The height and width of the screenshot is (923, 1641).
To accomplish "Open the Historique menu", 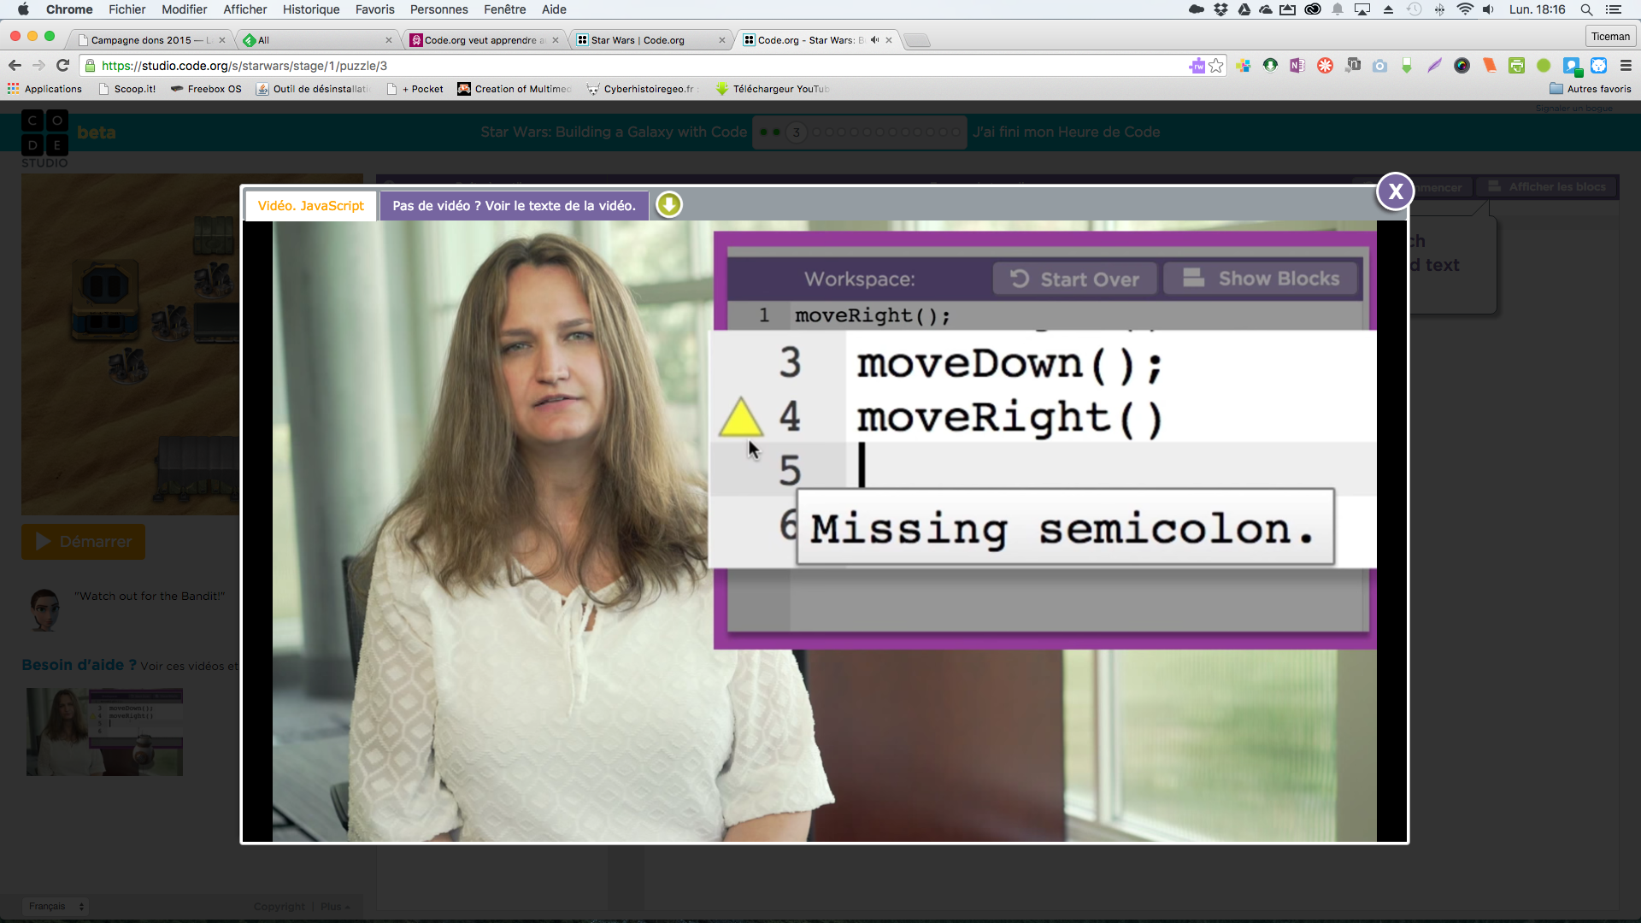I will 311,9.
